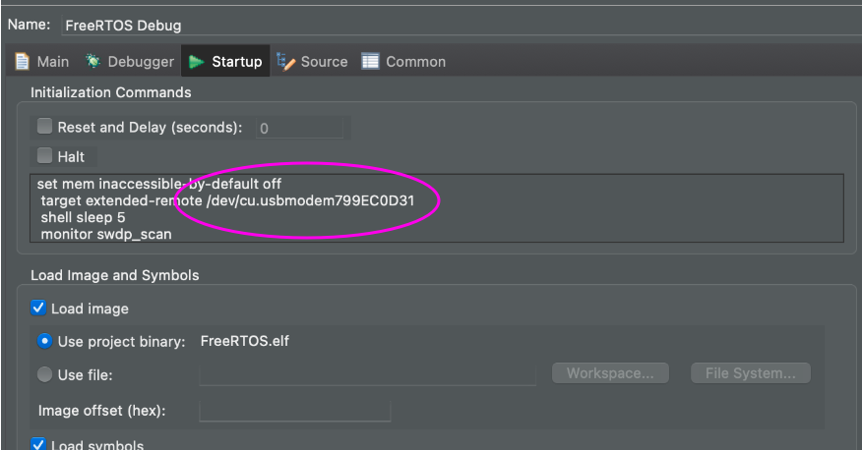The width and height of the screenshot is (862, 450).
Task: Click the Main tab document icon
Action: (22, 62)
